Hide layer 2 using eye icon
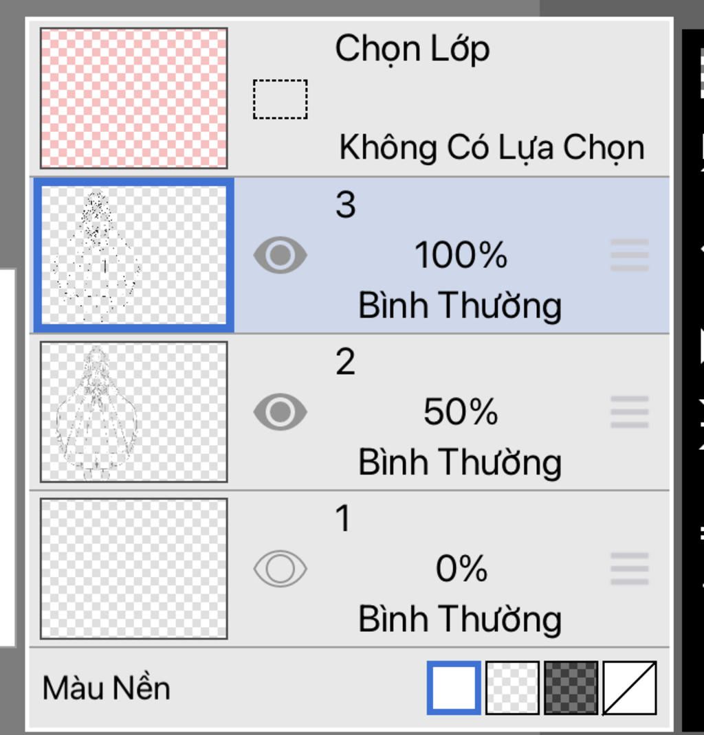The width and height of the screenshot is (704, 735). tap(280, 412)
